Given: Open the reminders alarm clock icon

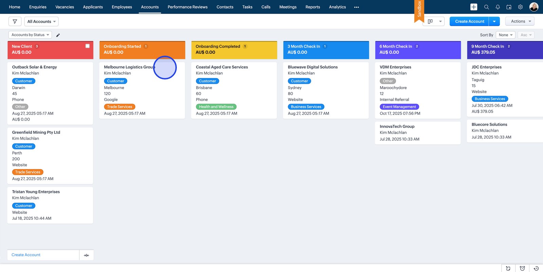Looking at the screenshot, I should [x=522, y=268].
